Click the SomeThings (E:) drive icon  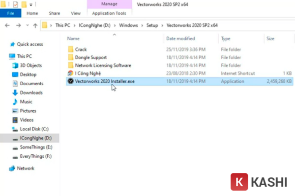15,148
